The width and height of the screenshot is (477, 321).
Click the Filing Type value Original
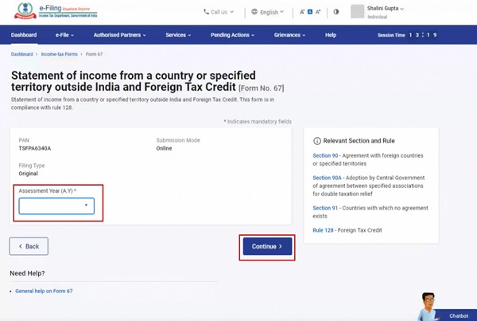point(29,174)
